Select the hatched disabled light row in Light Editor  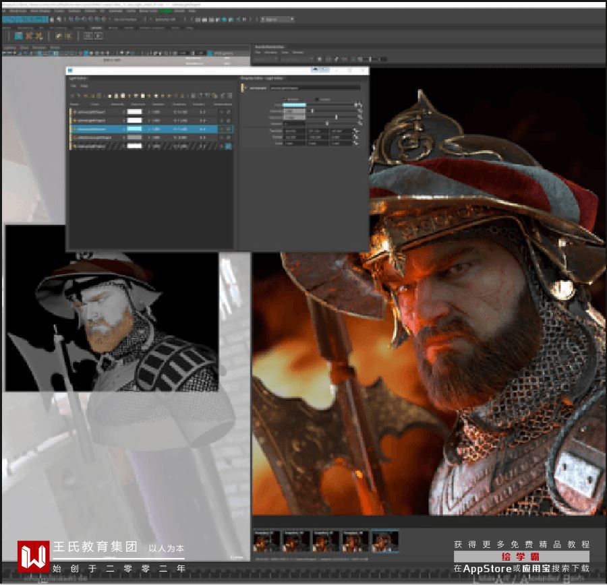(x=151, y=146)
